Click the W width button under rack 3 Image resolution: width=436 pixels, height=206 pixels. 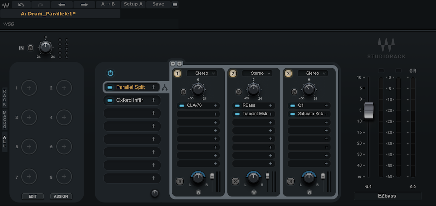309,192
